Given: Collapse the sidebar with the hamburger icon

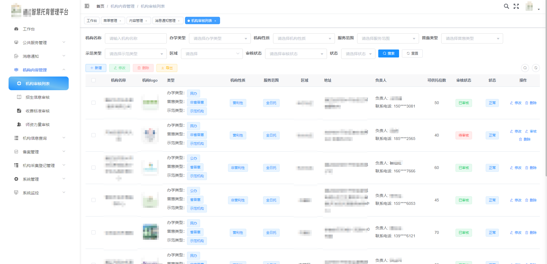Looking at the screenshot, I should coord(87,6).
